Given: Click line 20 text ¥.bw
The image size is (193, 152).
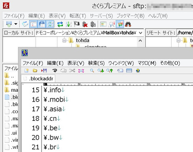Looking at the screenshot, I should 51,138.
